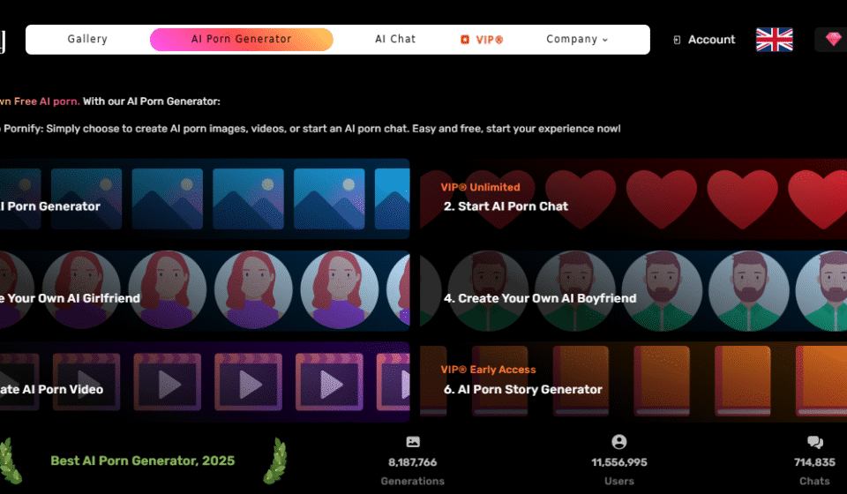Expand the Company dropdown menu

click(x=577, y=40)
